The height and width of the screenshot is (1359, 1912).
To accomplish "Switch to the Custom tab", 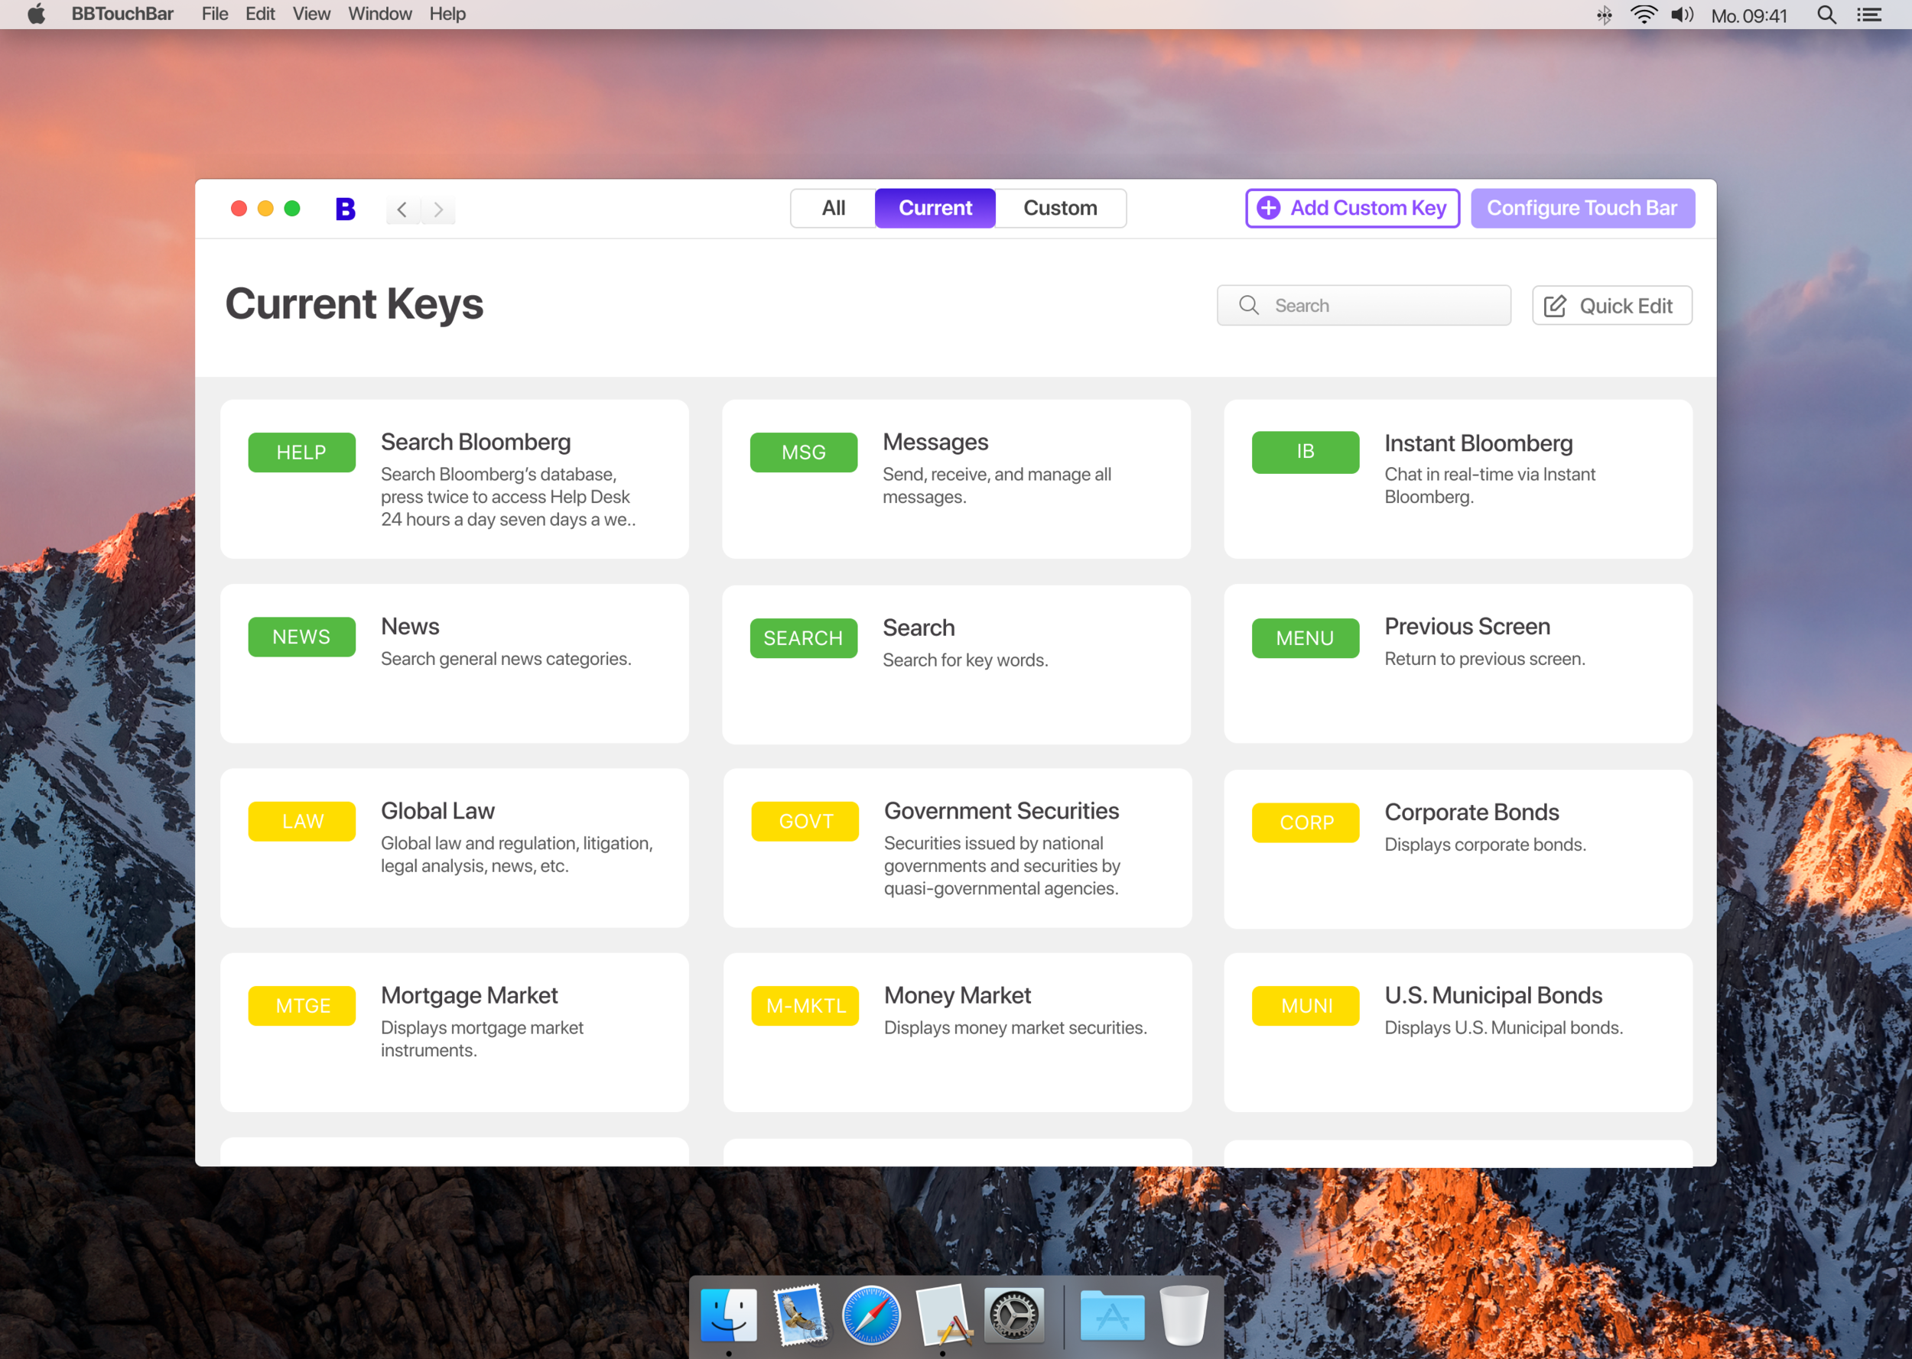I will pos(1060,209).
